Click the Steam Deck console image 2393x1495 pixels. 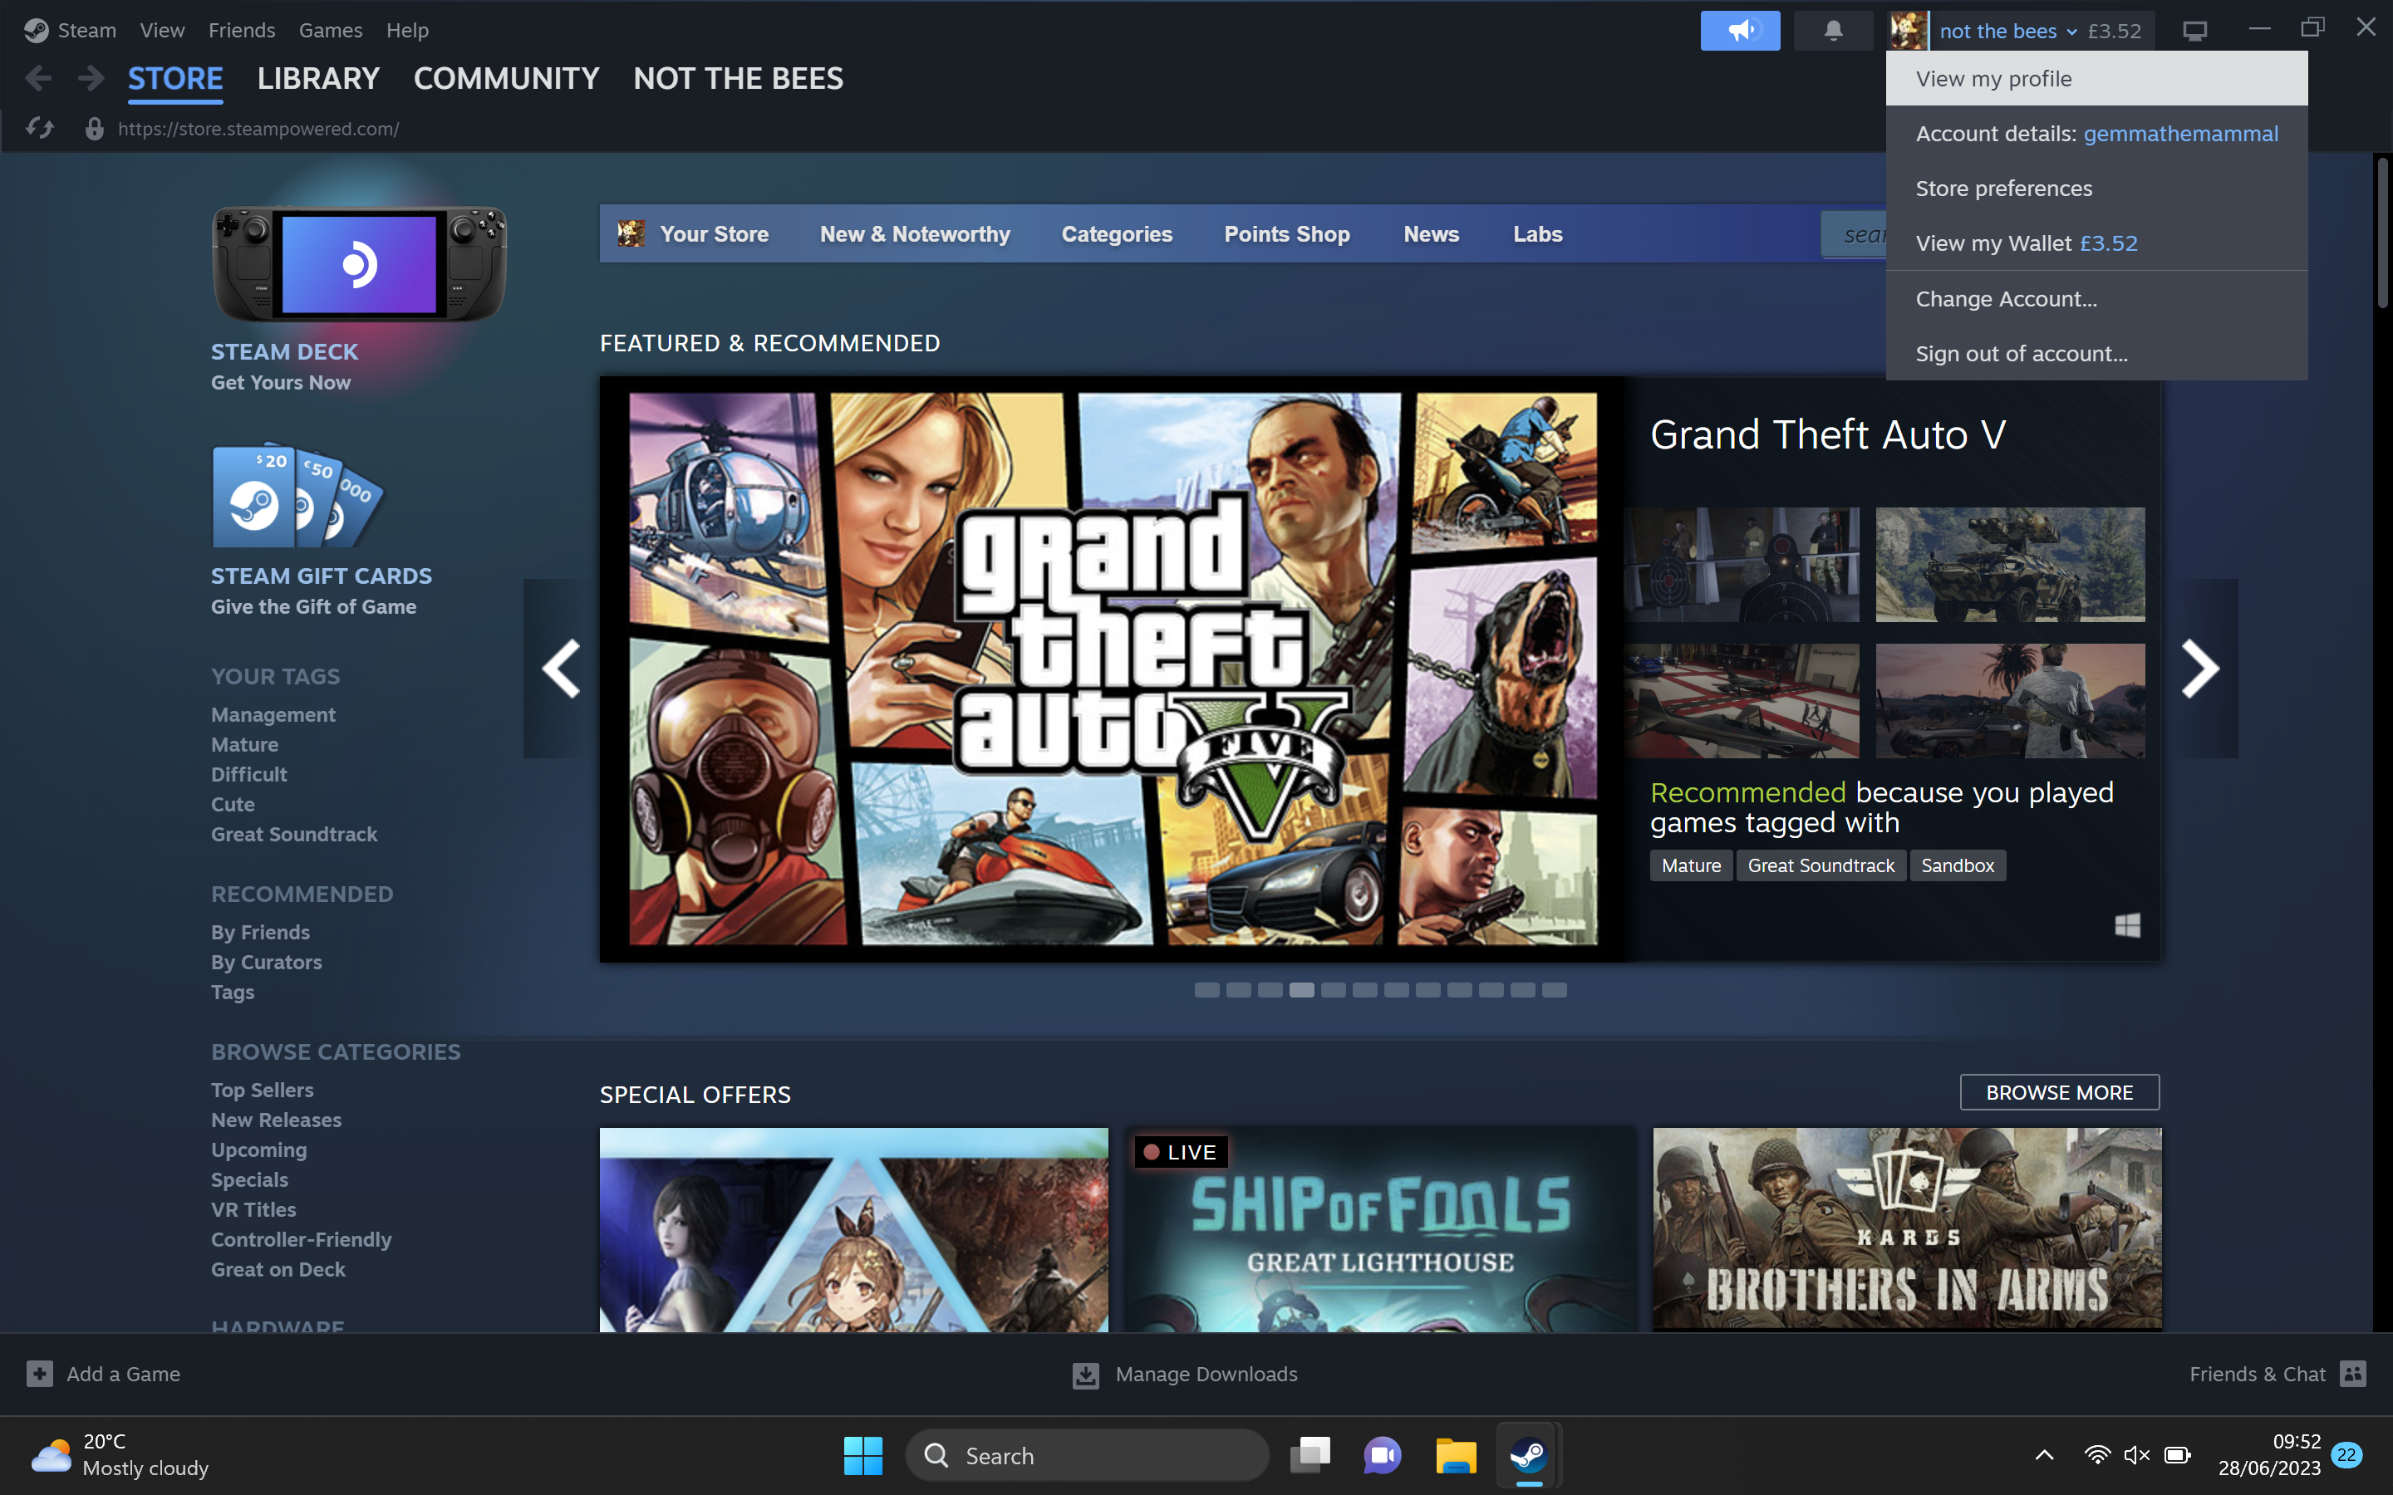click(x=359, y=264)
